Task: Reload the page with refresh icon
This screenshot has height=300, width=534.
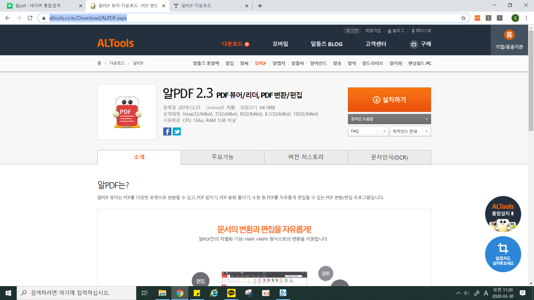Action: [30, 18]
